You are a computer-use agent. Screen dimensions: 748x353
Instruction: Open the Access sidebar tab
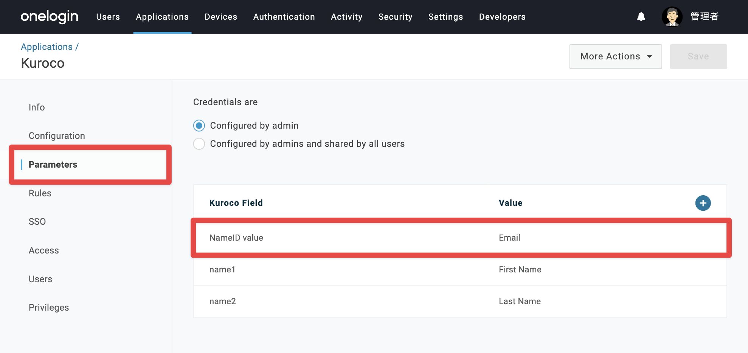44,250
